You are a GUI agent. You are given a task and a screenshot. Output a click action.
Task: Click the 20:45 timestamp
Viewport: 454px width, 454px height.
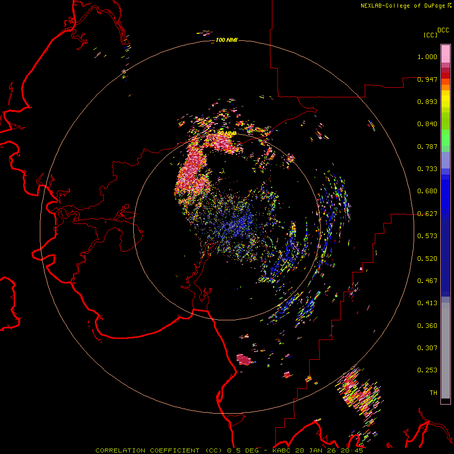pyautogui.click(x=352, y=450)
